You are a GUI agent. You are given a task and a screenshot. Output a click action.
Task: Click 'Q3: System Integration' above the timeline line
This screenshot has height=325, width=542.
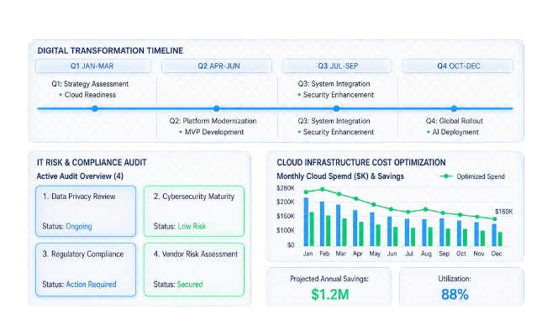coord(334,84)
